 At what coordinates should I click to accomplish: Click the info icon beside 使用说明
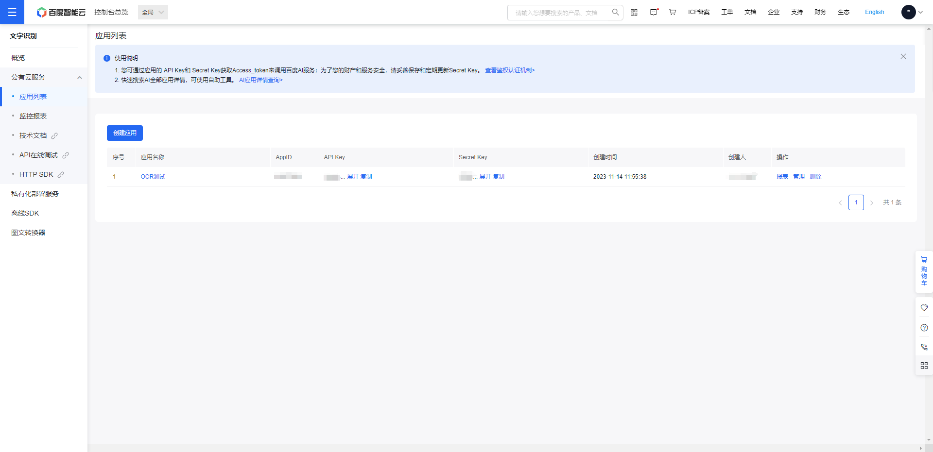click(107, 58)
